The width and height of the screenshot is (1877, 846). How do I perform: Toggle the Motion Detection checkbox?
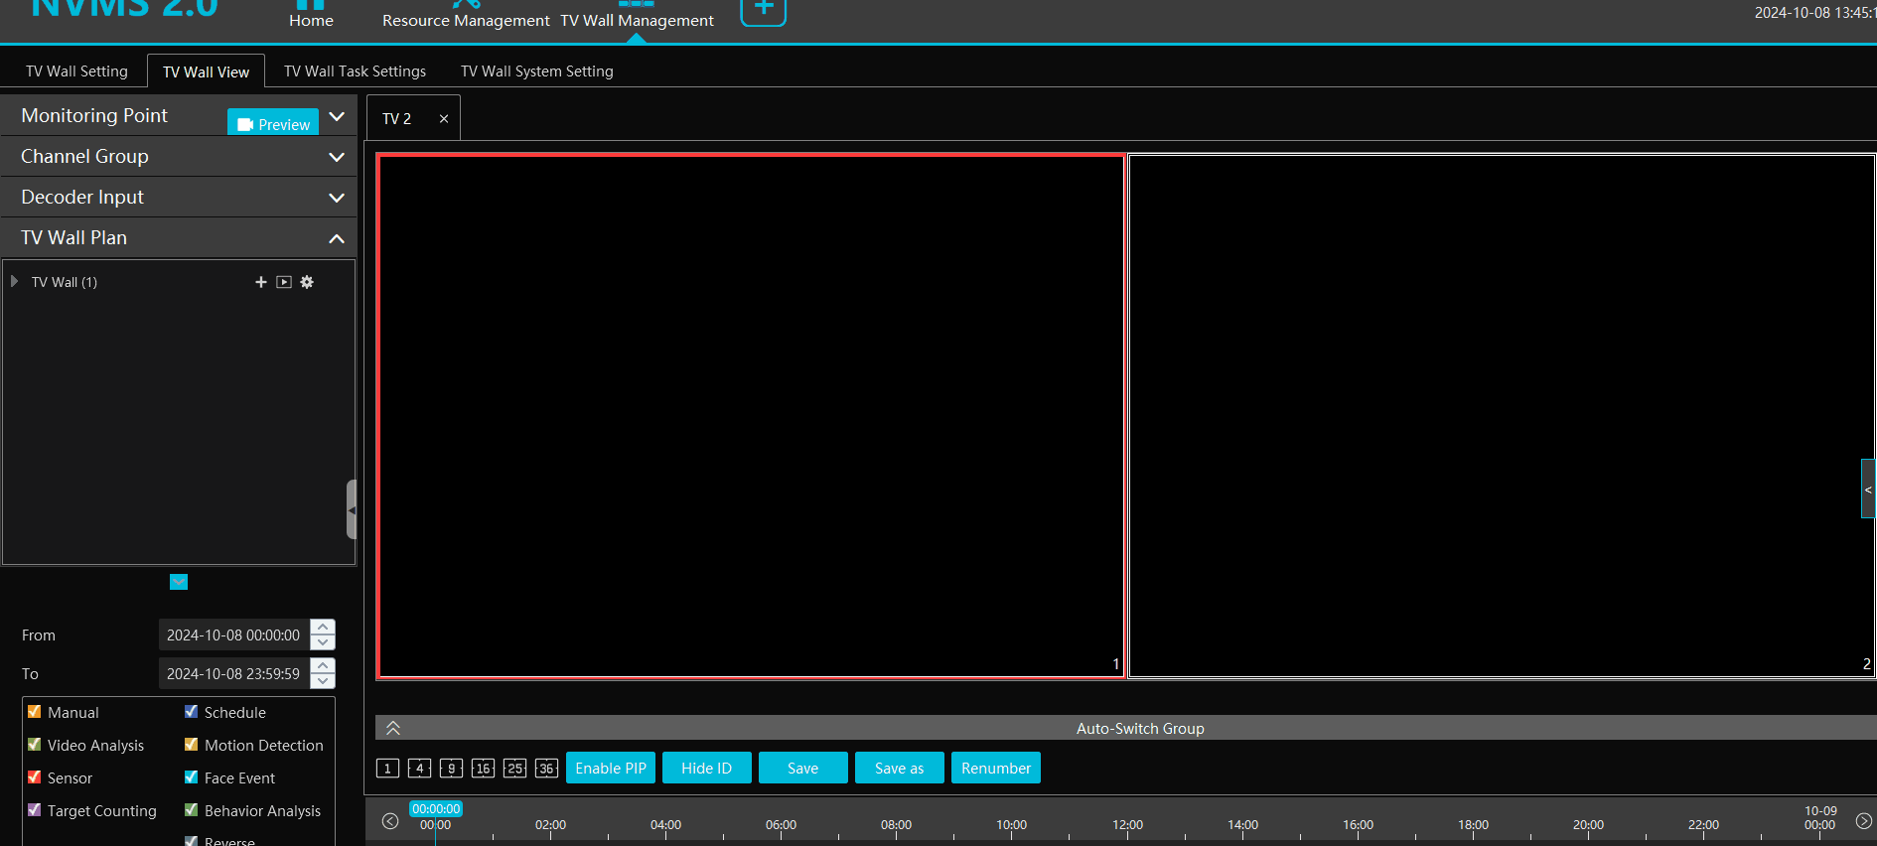192,745
